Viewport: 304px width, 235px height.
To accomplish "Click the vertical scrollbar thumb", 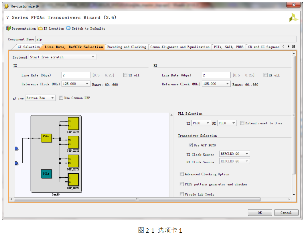I will 294,115.
